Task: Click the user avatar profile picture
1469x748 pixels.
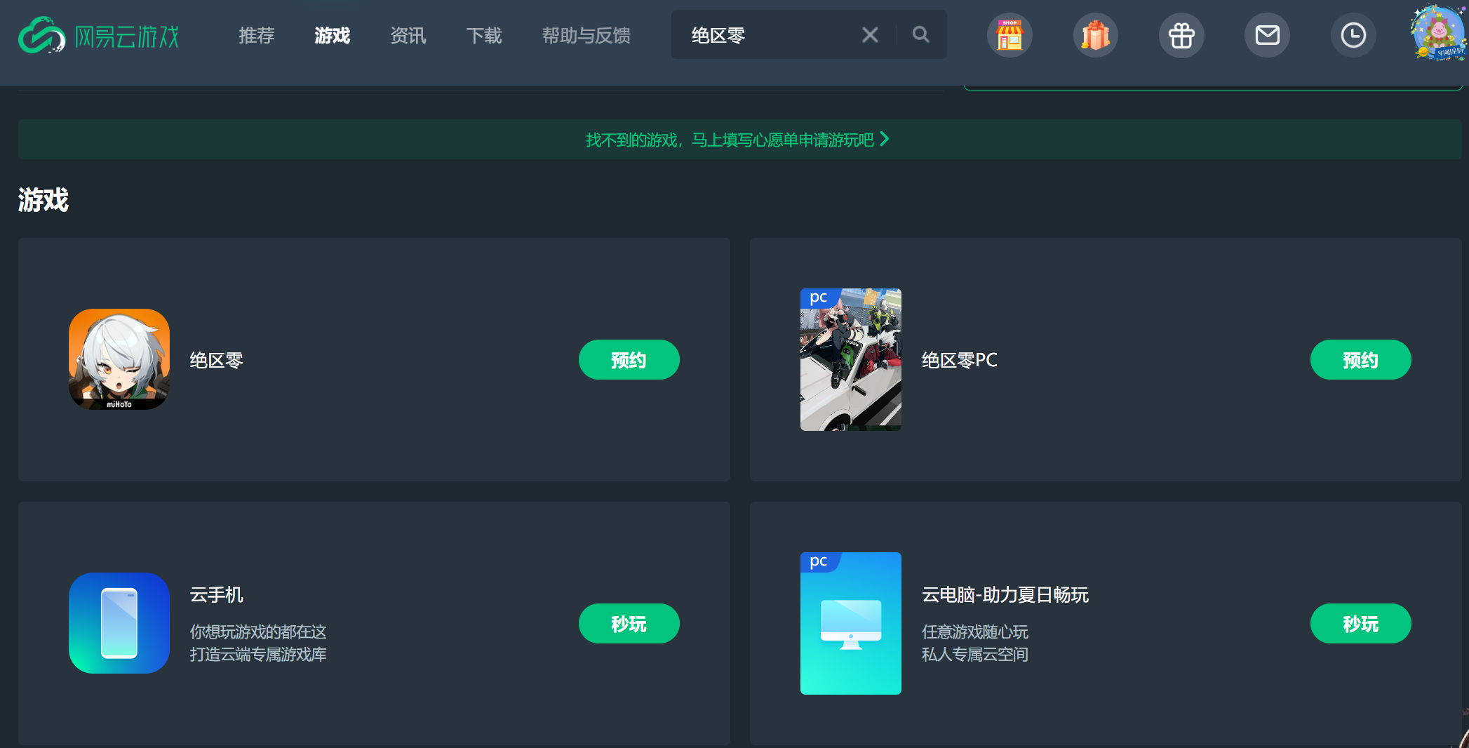Action: 1438,33
